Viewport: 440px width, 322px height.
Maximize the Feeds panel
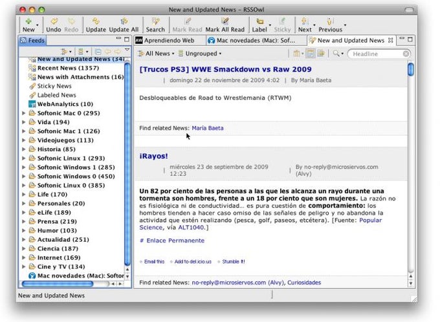point(127,39)
